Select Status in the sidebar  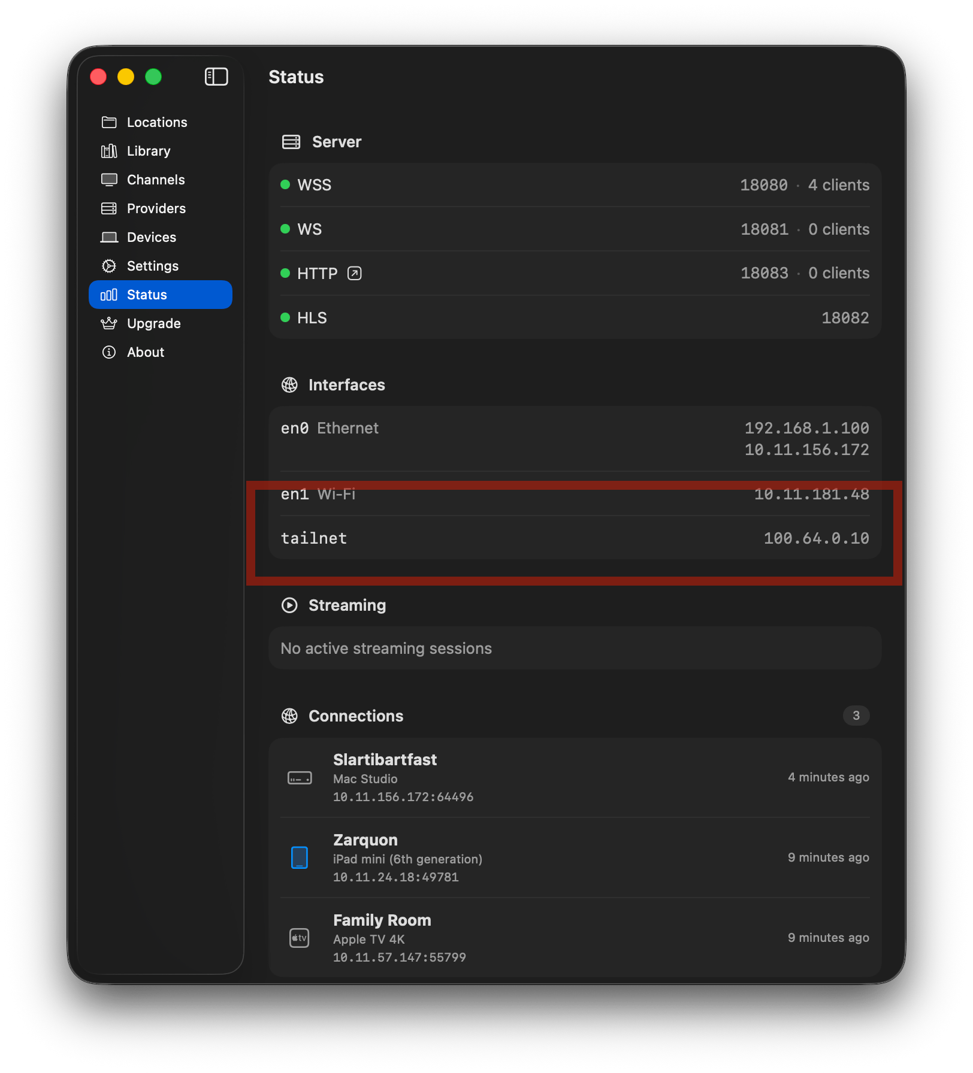click(160, 295)
